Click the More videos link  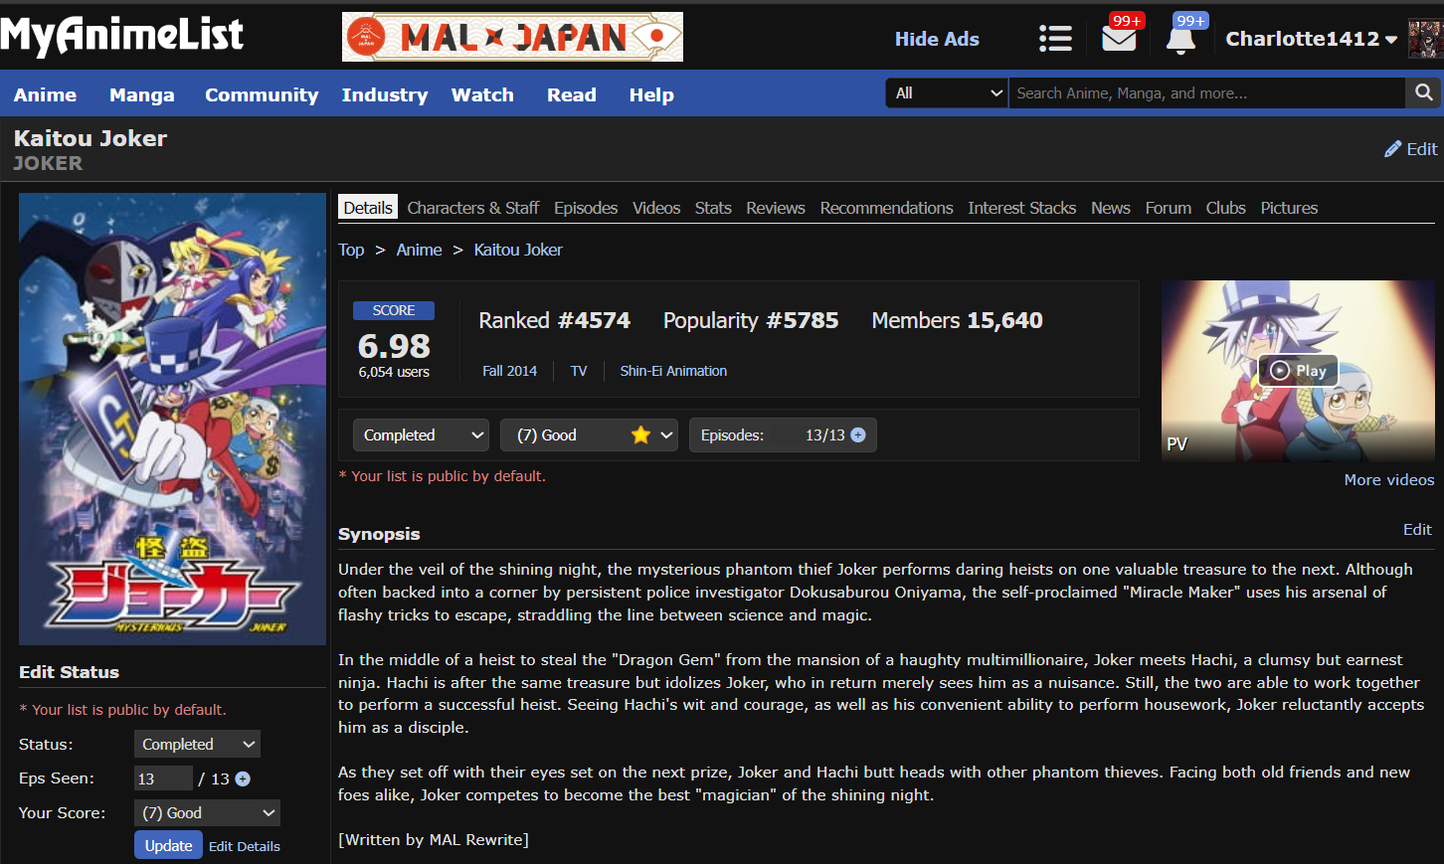pyautogui.click(x=1389, y=479)
